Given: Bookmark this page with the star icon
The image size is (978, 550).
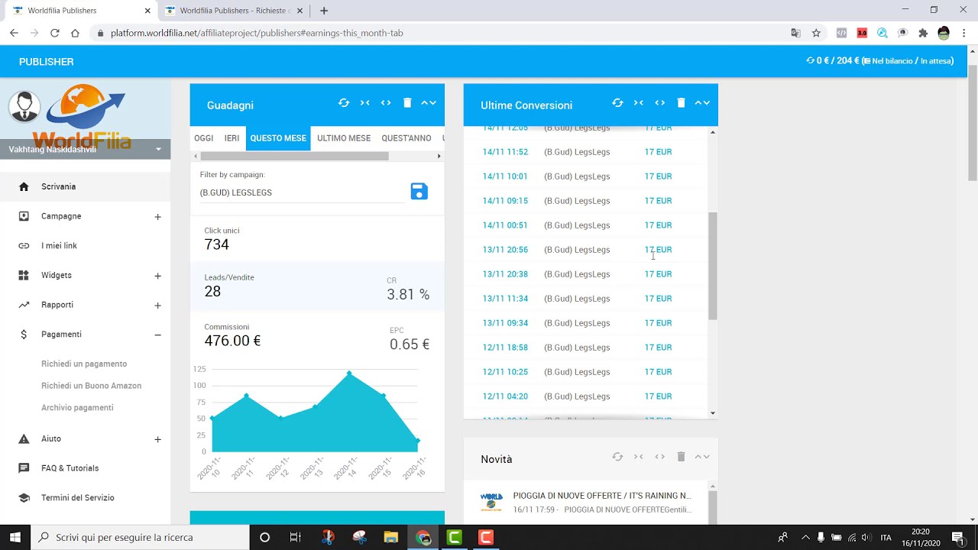Looking at the screenshot, I should pyautogui.click(x=816, y=33).
